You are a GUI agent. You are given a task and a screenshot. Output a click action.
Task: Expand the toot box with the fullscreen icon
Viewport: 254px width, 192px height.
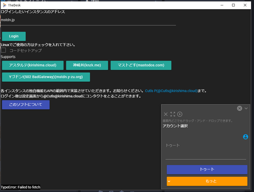click(x=173, y=114)
